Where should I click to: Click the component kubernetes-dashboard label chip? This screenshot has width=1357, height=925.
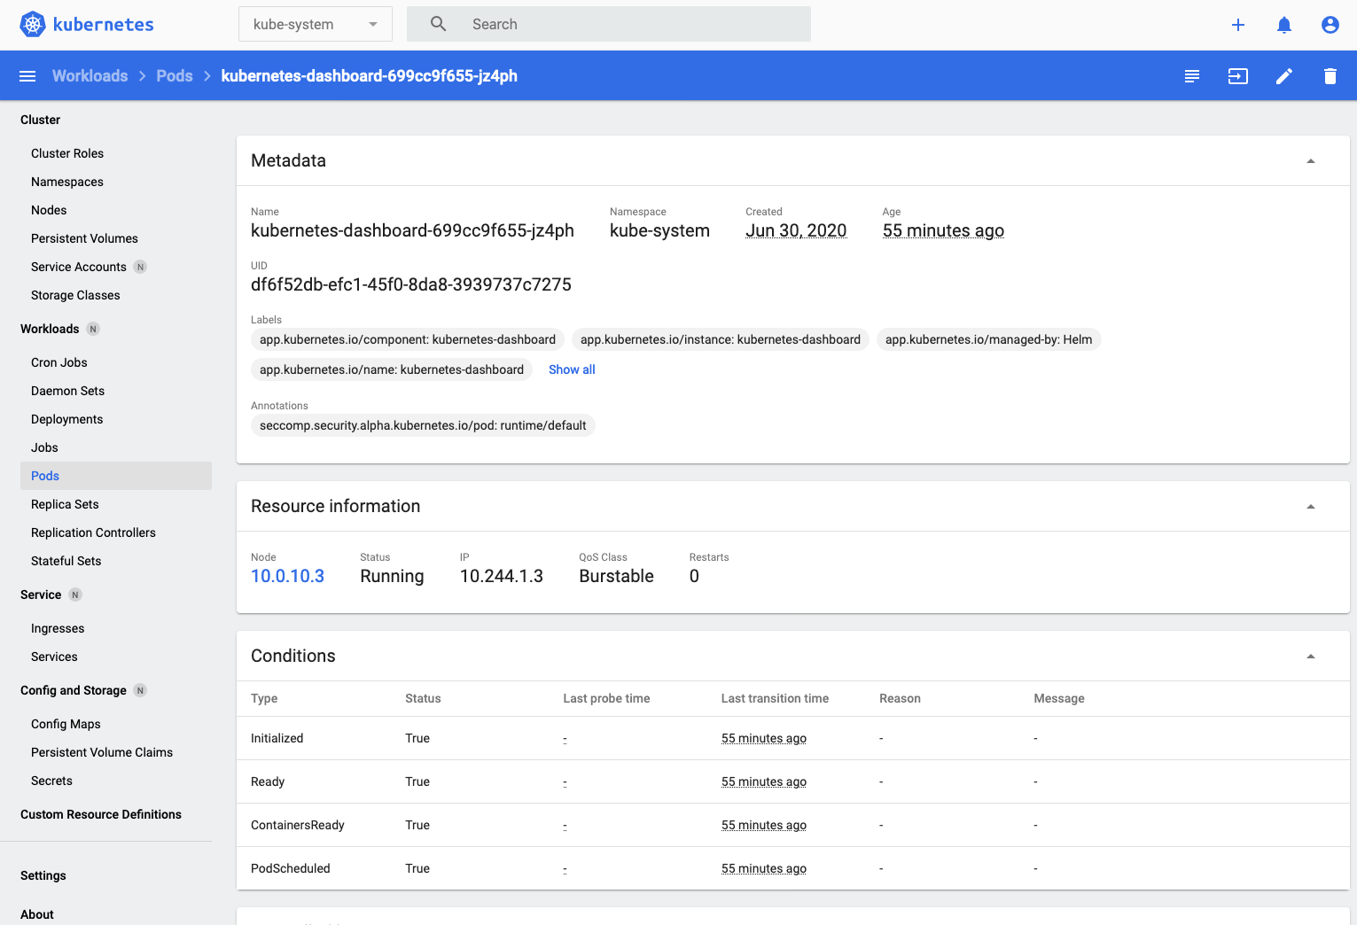[408, 339]
